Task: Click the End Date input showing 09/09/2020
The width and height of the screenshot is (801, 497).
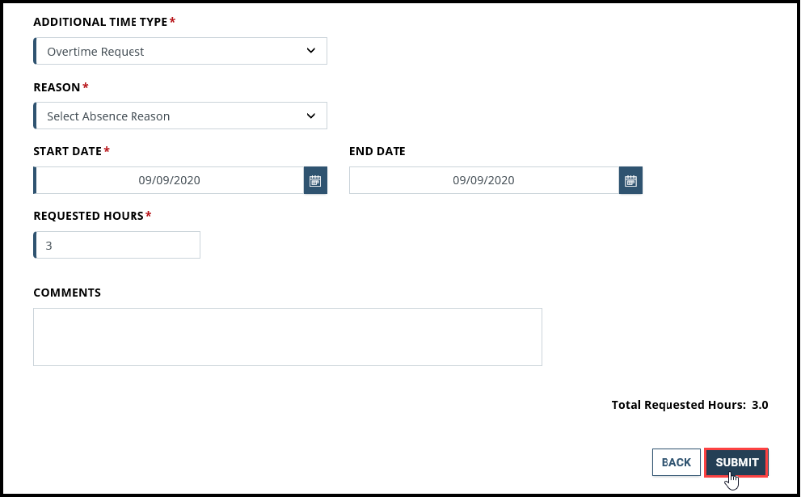Action: pos(485,179)
